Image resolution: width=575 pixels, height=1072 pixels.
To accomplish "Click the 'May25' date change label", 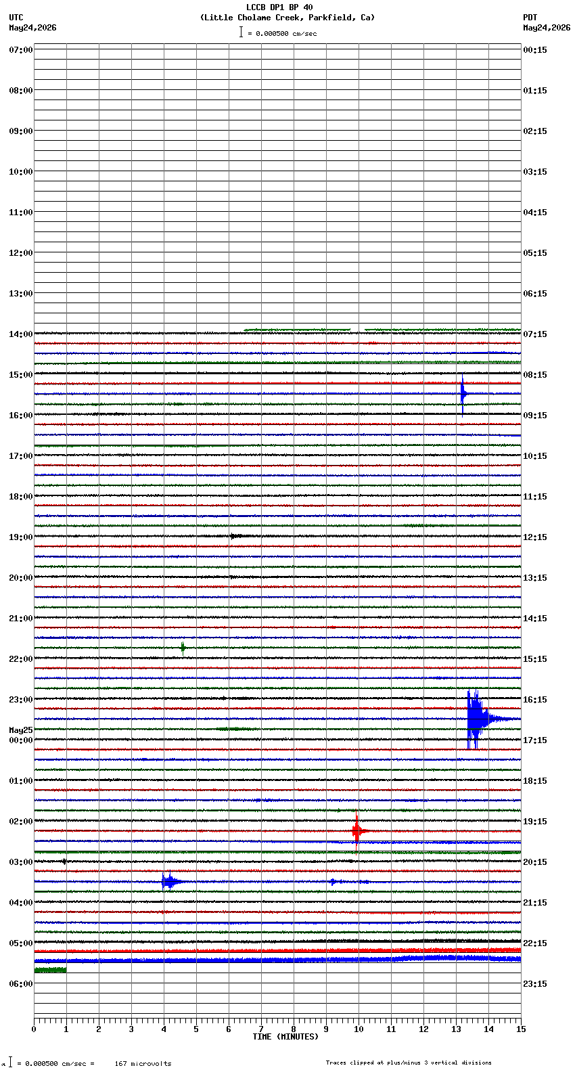I will [21, 730].
